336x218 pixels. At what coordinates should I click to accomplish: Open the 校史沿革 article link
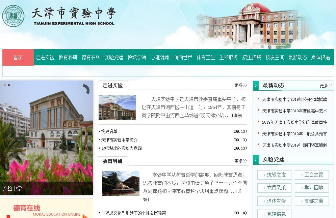tap(109, 131)
